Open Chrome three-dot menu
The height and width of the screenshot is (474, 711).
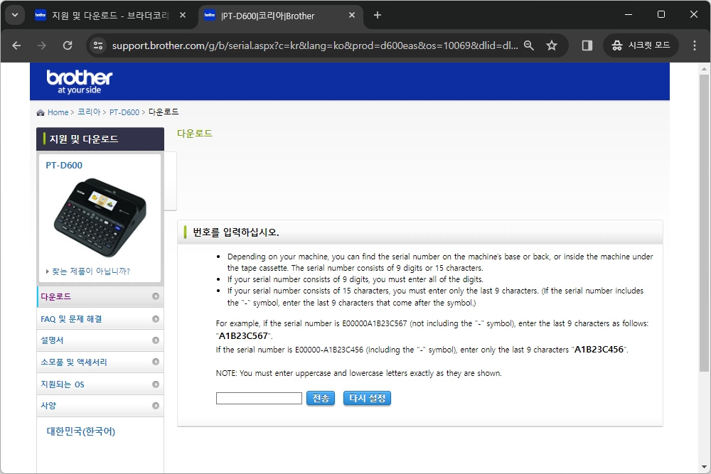pos(695,45)
